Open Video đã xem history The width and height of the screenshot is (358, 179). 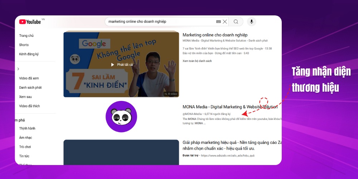(x=29, y=78)
